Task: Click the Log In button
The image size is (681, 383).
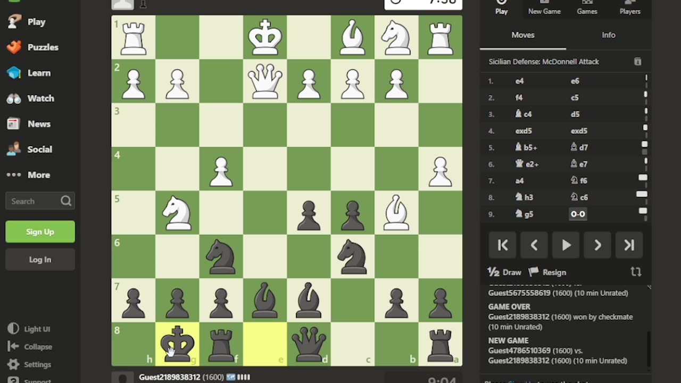Action: pyautogui.click(x=40, y=260)
